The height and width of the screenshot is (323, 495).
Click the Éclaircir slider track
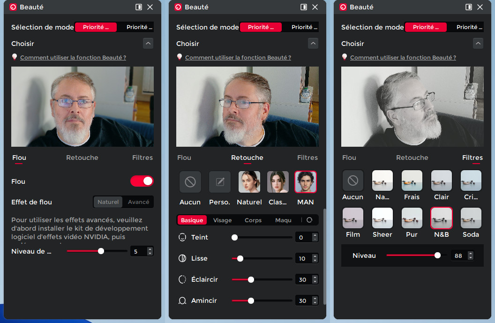pyautogui.click(x=272, y=279)
